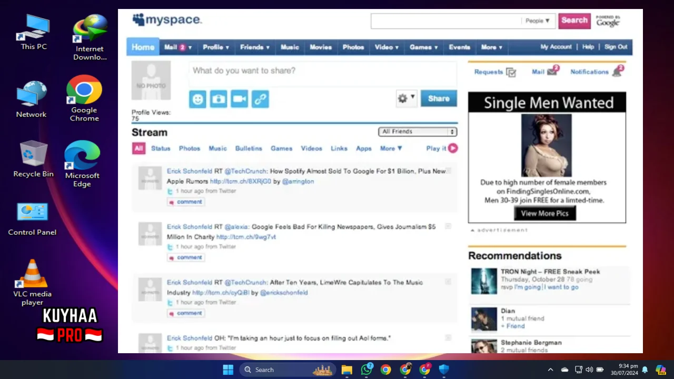Viewport: 674px width, 379px height.
Task: Click the No Photo profile picture placeholder
Action: [x=151, y=81]
